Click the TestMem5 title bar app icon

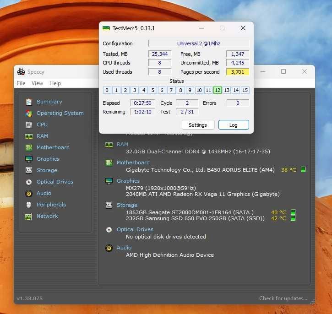106,28
